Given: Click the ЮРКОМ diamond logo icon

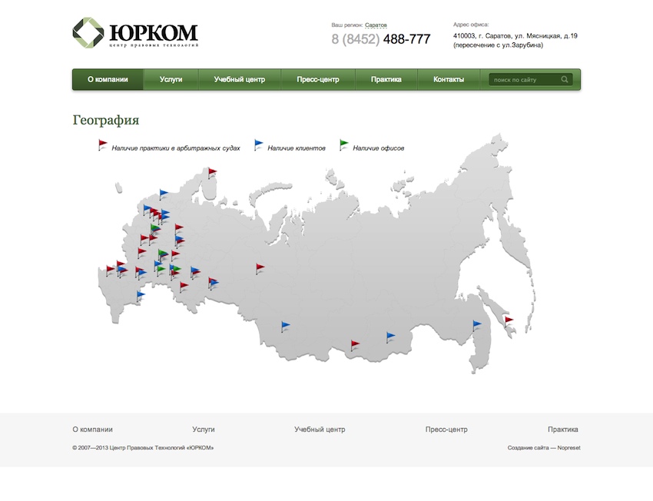Looking at the screenshot, I should click(91, 32).
